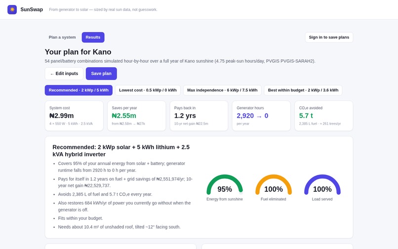Save the current plan
Viewport: 398px width, 249px height.
coord(101,74)
